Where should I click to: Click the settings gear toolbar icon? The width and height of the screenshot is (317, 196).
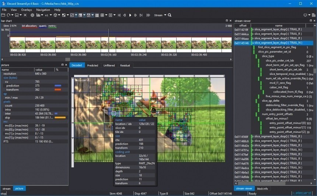(32, 15)
